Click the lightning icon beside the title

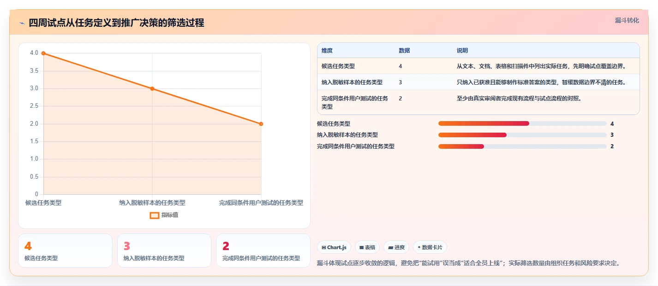(22, 23)
